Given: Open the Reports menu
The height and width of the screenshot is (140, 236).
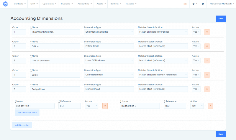Looking at the screenshot, I should click(x=131, y=4).
